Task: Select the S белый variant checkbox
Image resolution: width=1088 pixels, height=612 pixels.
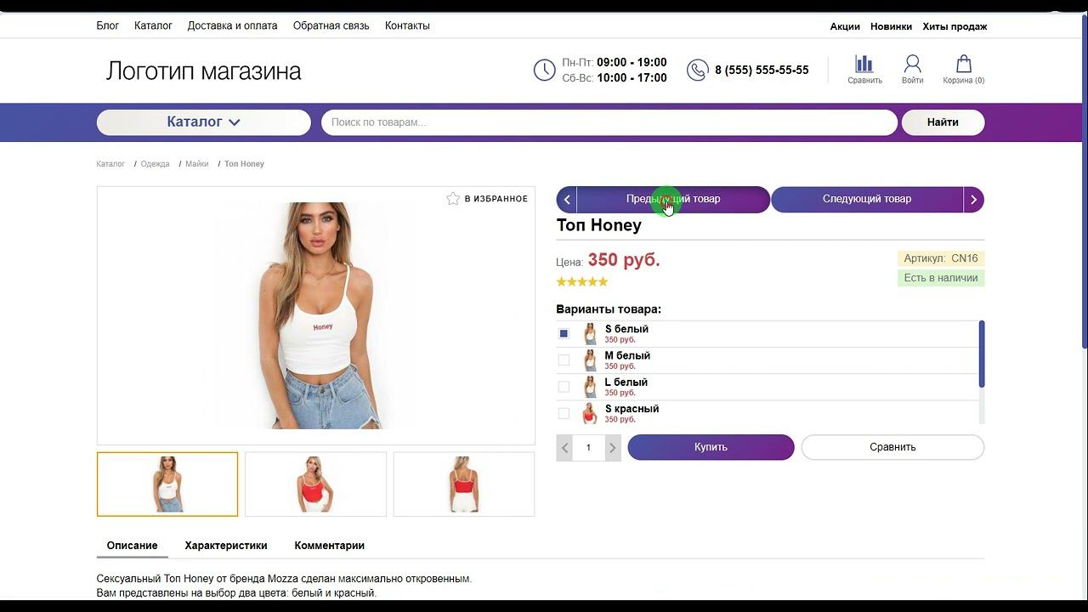Action: [x=564, y=334]
